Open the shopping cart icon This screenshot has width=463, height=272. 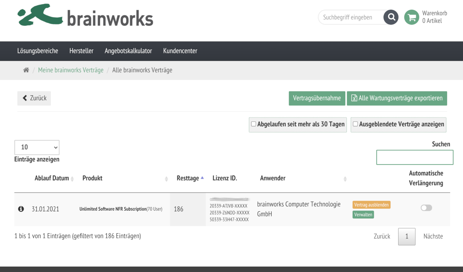coord(412,17)
